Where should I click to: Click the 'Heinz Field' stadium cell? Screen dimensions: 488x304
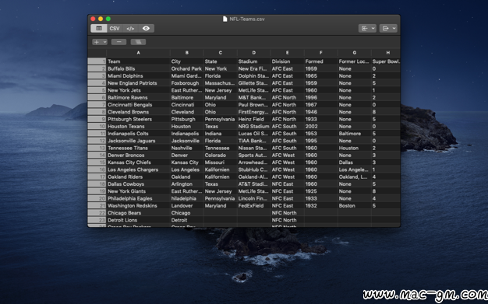pos(254,119)
